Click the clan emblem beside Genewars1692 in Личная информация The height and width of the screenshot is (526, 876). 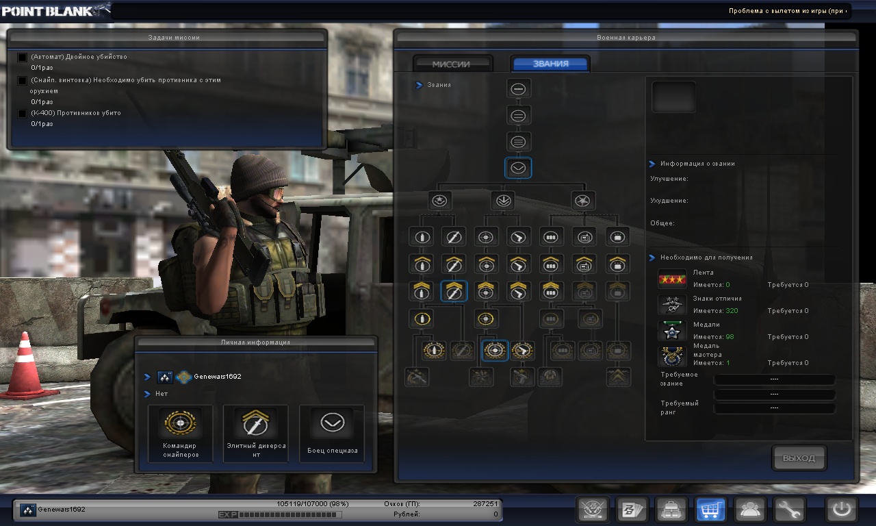click(x=183, y=377)
